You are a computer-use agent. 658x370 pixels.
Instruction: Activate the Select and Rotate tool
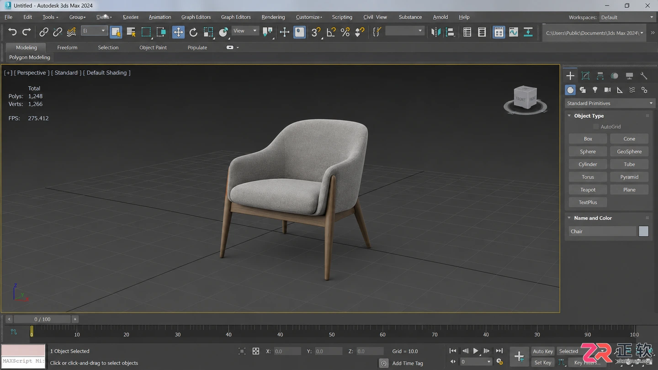click(x=193, y=32)
